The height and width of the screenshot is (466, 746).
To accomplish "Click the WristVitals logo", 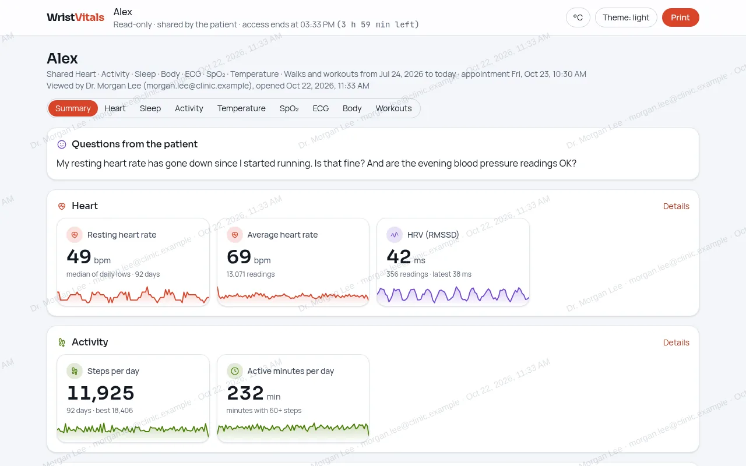I will point(75,17).
